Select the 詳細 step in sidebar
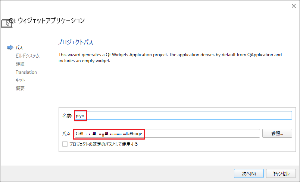300x182 pixels. (20, 64)
